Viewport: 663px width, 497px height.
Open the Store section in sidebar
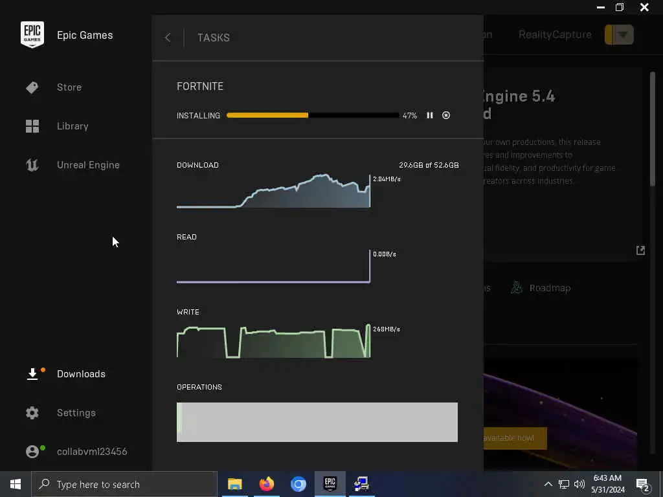(69, 87)
